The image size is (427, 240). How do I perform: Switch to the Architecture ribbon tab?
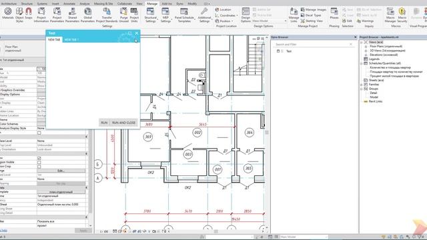9,4
